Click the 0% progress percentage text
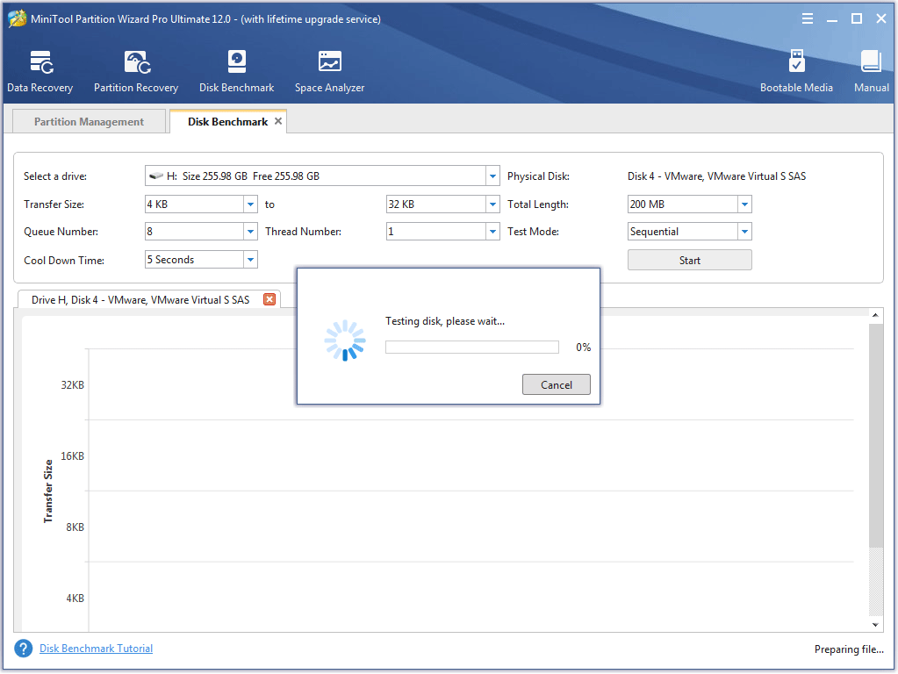This screenshot has height=674, width=898. click(584, 347)
